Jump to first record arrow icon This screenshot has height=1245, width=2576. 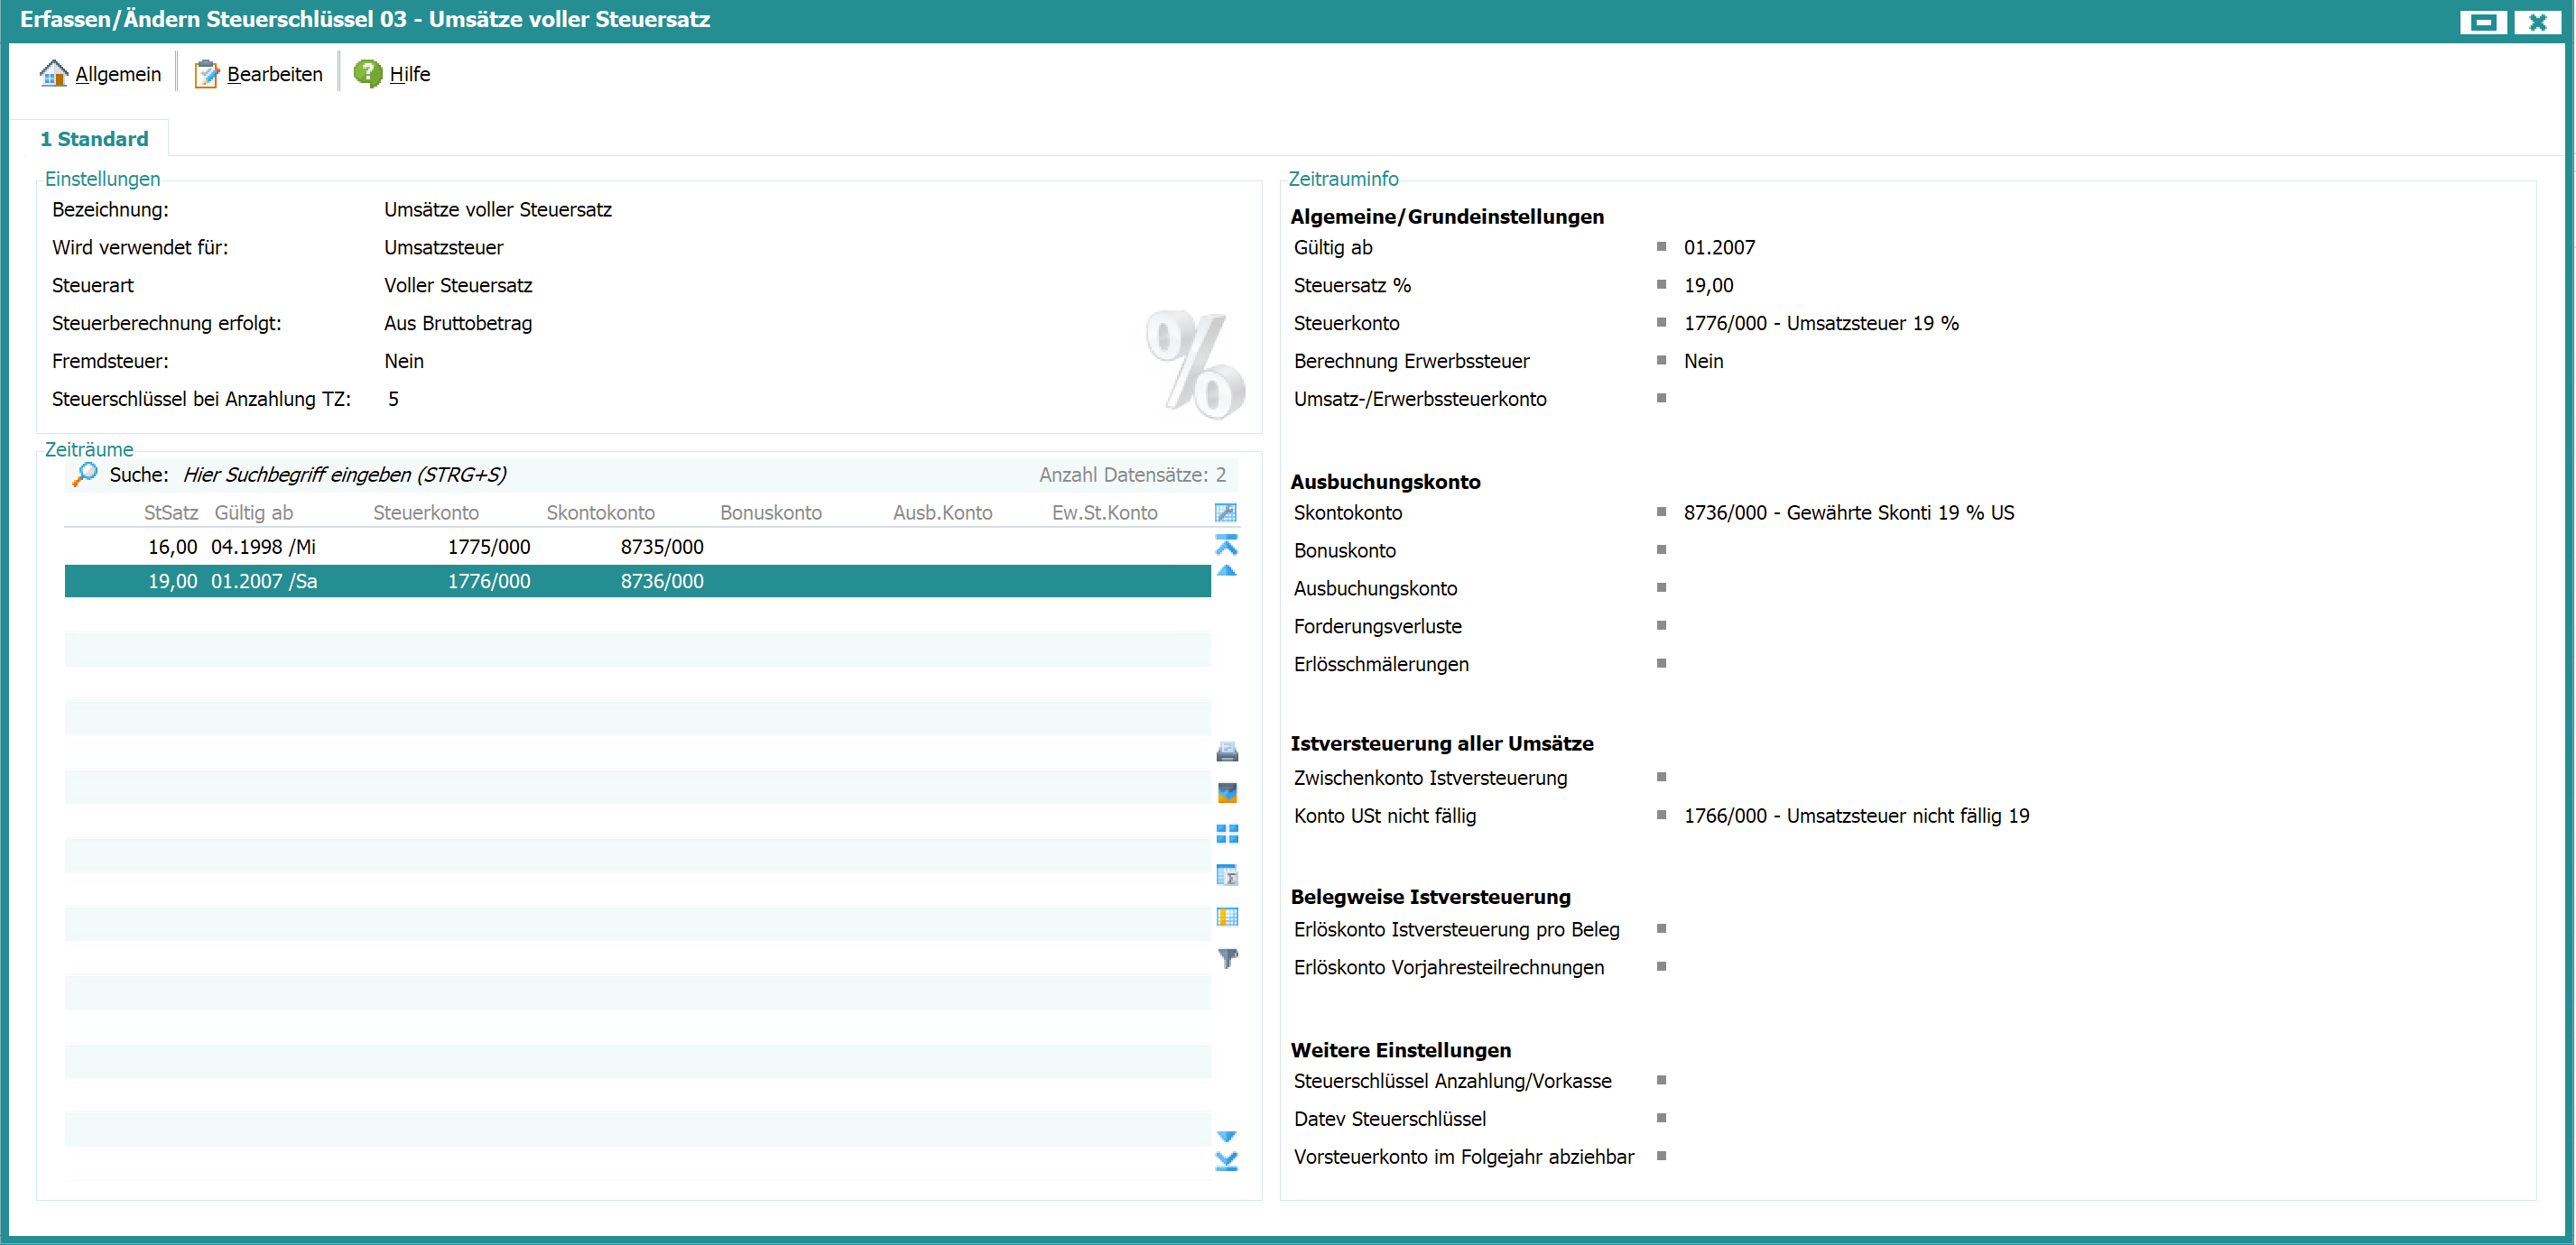click(x=1226, y=544)
